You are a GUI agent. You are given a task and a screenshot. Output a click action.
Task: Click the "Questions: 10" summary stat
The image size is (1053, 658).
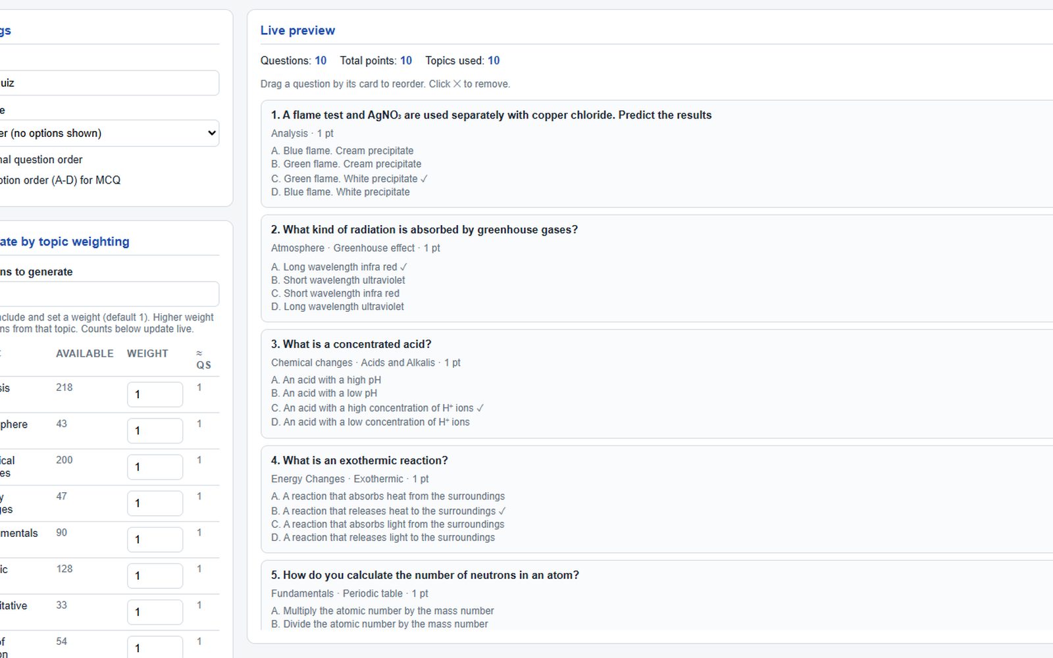point(294,61)
